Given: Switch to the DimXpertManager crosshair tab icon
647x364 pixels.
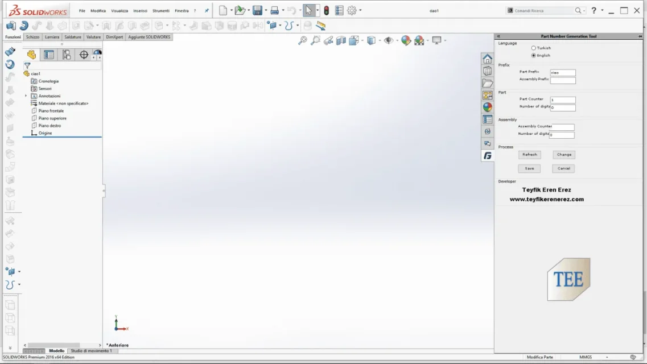Looking at the screenshot, I should [84, 55].
